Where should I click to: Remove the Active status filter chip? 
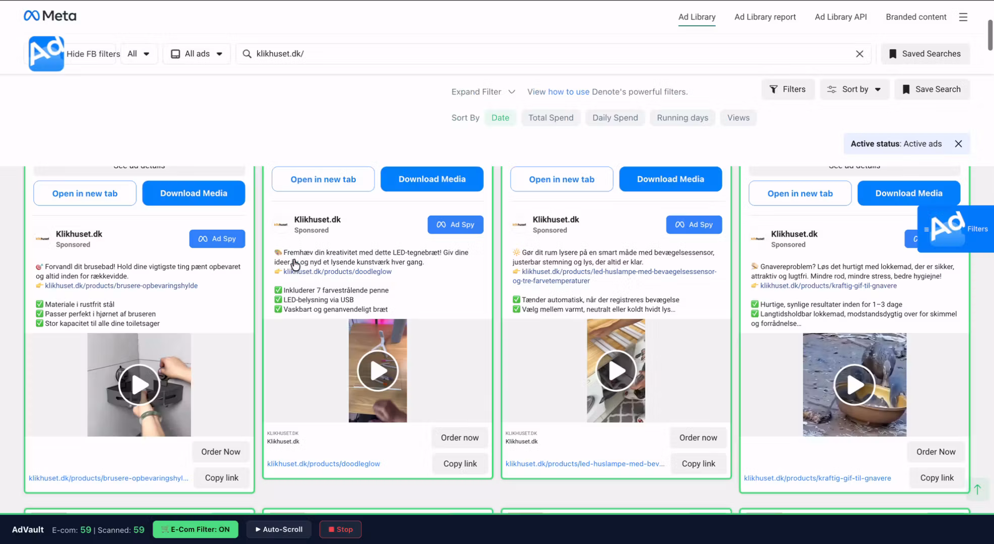pyautogui.click(x=958, y=144)
